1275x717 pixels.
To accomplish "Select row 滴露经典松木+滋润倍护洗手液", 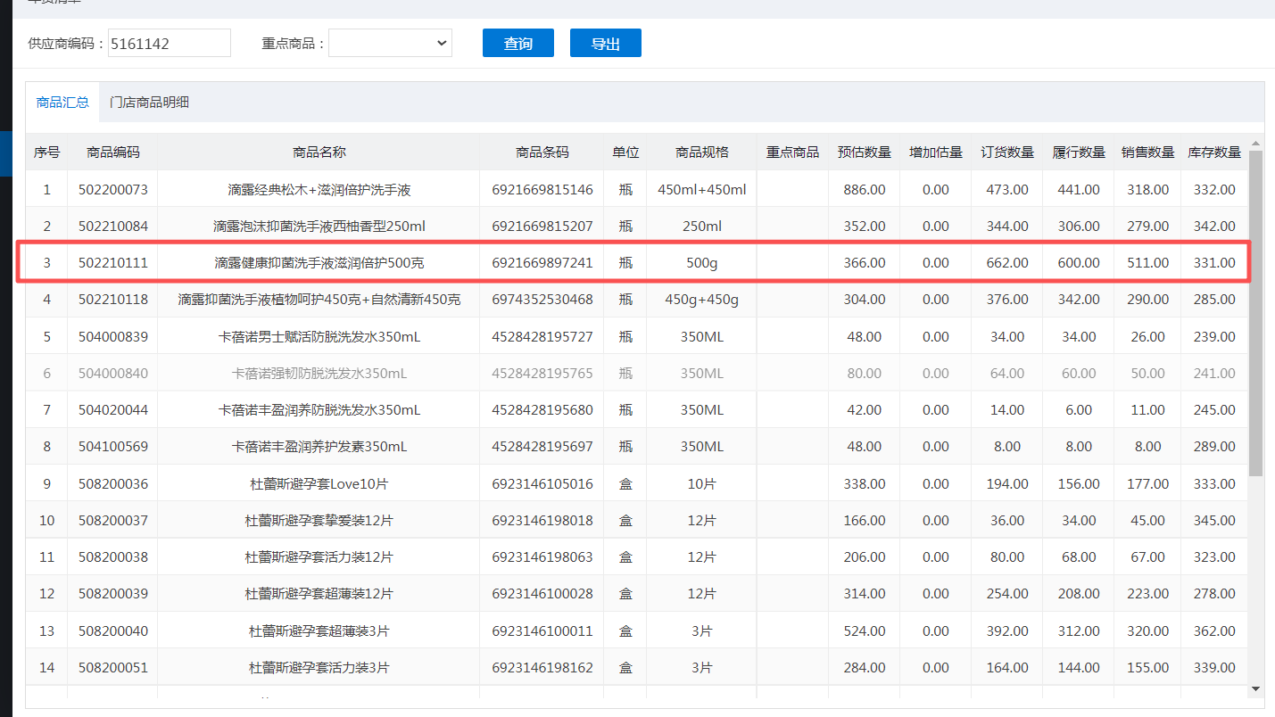I will (x=319, y=190).
